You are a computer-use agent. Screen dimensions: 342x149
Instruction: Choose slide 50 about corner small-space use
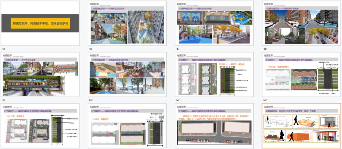click(x=127, y=74)
